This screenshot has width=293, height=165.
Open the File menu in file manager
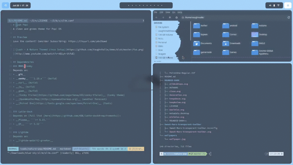click(155, 12)
